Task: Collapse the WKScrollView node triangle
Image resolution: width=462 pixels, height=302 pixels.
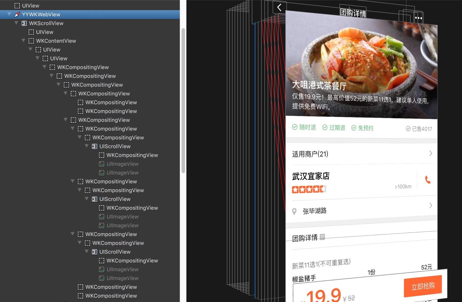Action: [16, 23]
